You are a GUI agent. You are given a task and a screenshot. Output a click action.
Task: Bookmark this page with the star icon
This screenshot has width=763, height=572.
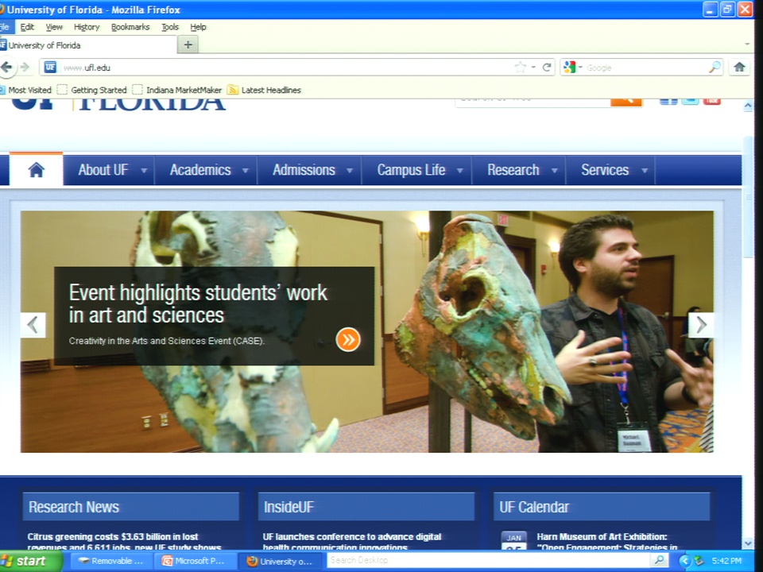click(x=520, y=67)
